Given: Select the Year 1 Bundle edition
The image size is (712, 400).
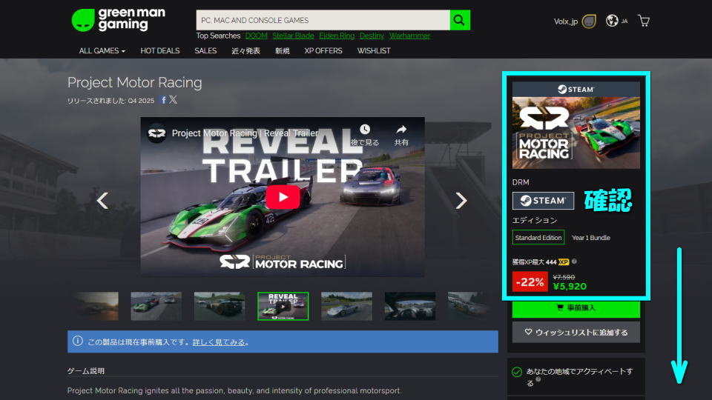Looking at the screenshot, I should (591, 237).
